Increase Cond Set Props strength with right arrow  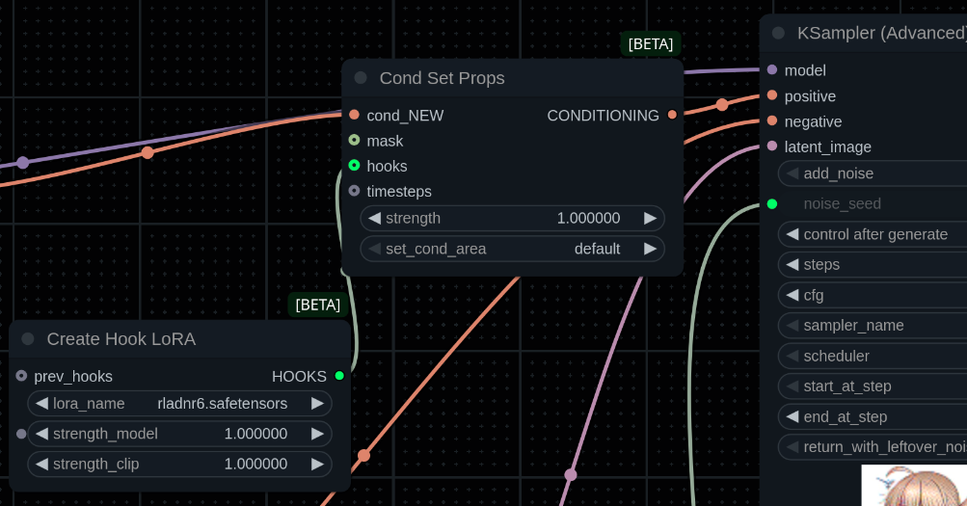coord(650,218)
